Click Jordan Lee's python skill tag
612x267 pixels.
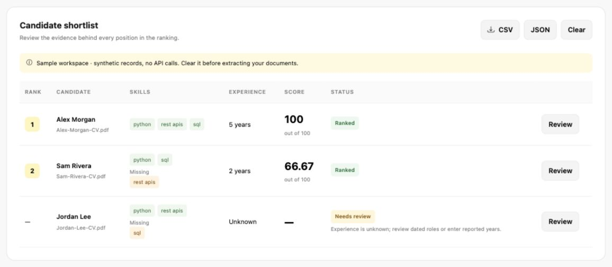[142, 210]
